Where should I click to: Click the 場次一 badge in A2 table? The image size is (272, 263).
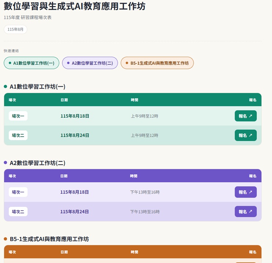[x=18, y=192]
